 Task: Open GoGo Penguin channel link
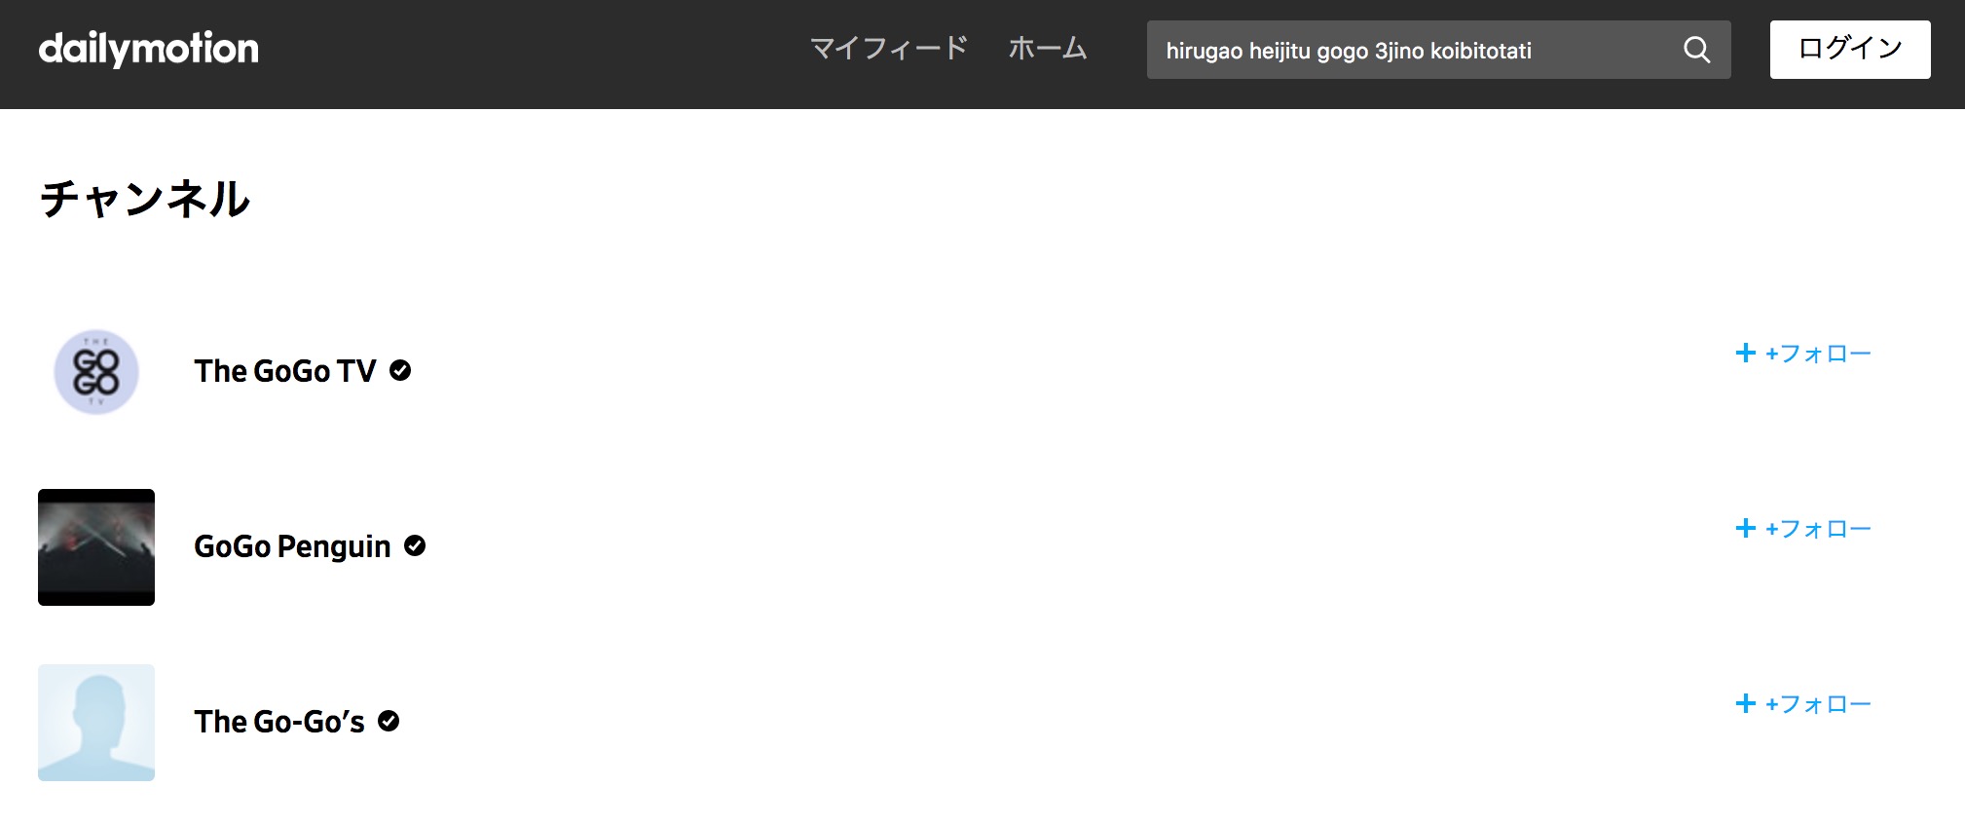(292, 546)
